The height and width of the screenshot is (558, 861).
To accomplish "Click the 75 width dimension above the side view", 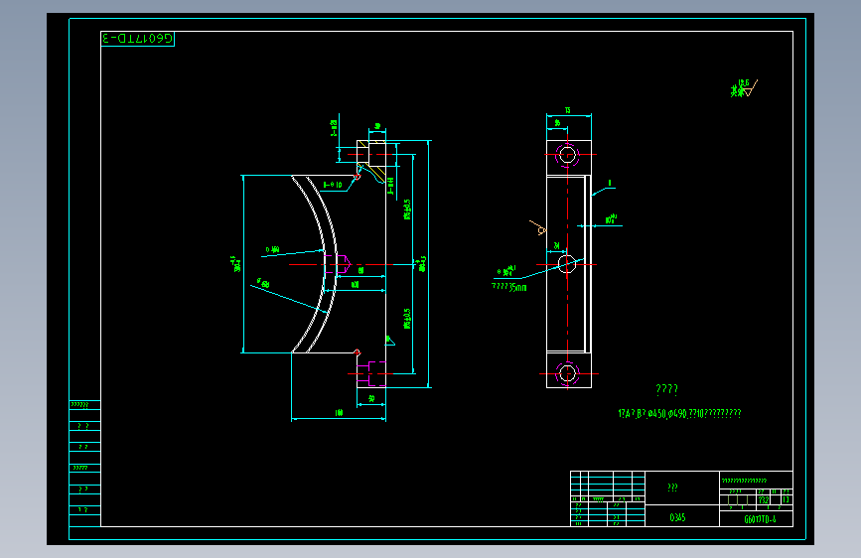I will (568, 110).
